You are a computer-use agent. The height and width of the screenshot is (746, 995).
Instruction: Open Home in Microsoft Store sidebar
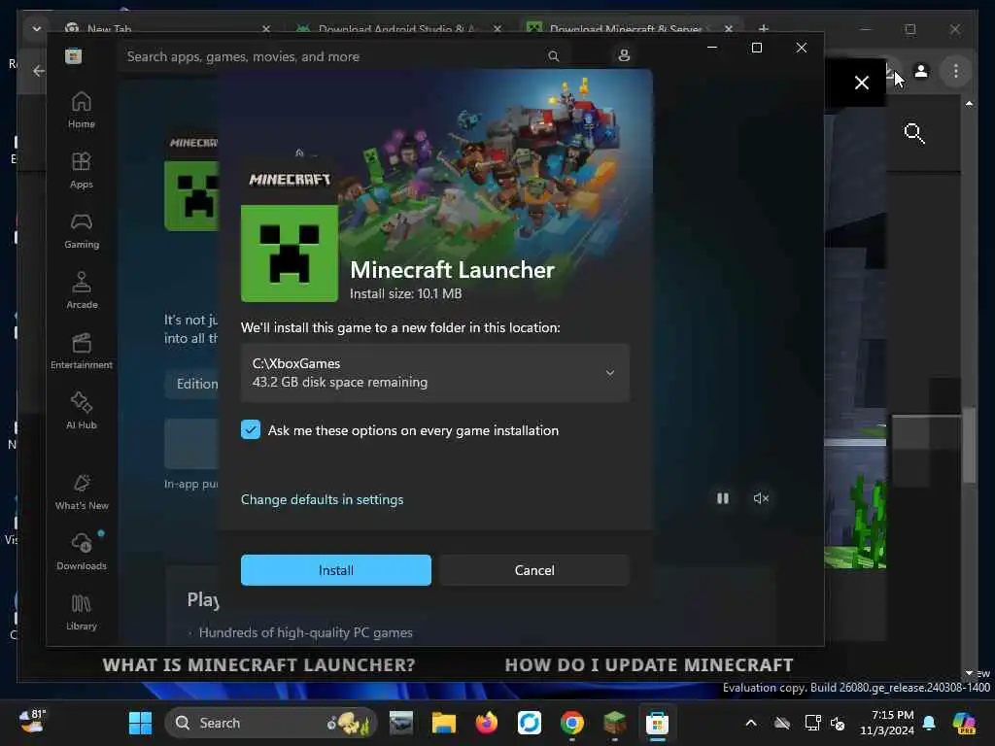tap(82, 110)
